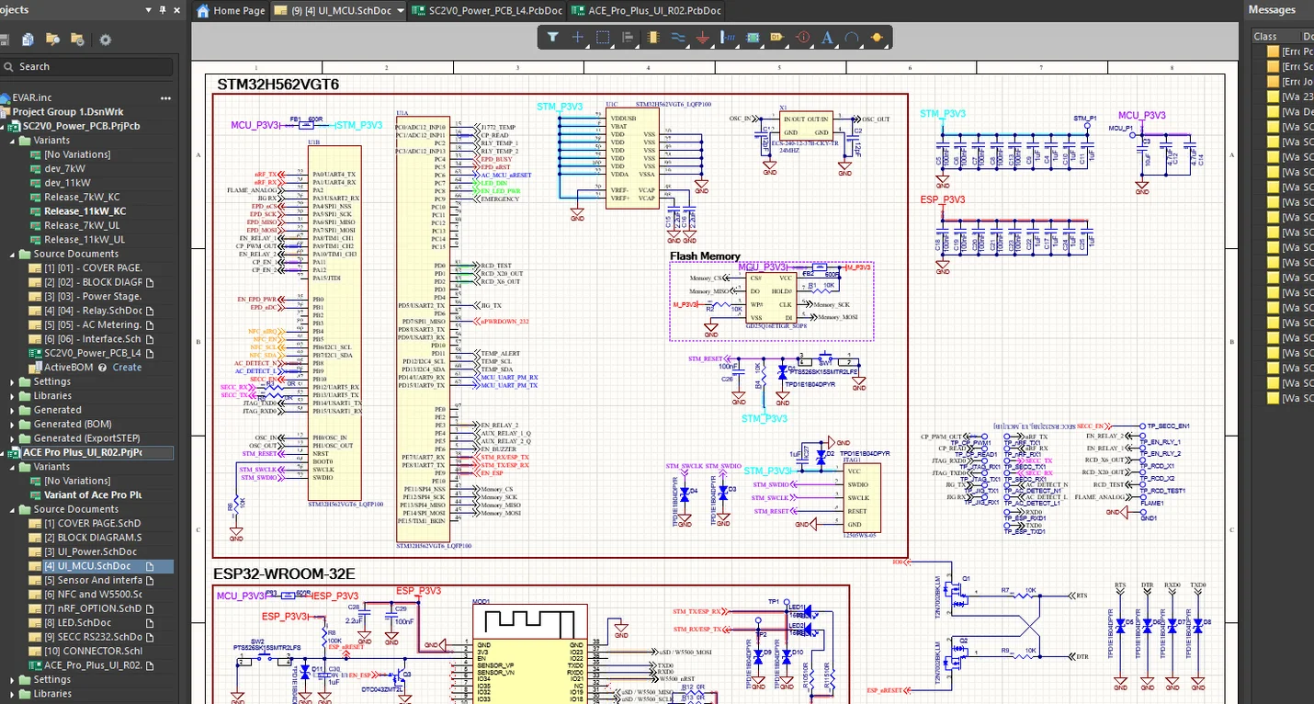This screenshot has height=704, width=1314.
Task: Collapse the ACE Pro Plus_UI_R02 project
Action: point(4,452)
